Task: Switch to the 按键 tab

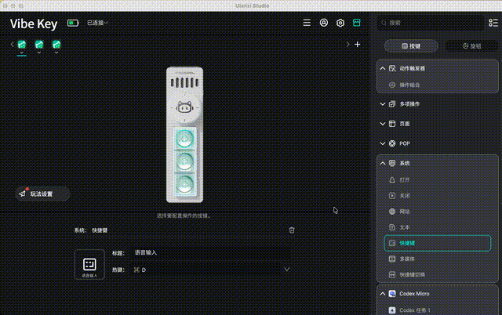Action: (x=411, y=45)
